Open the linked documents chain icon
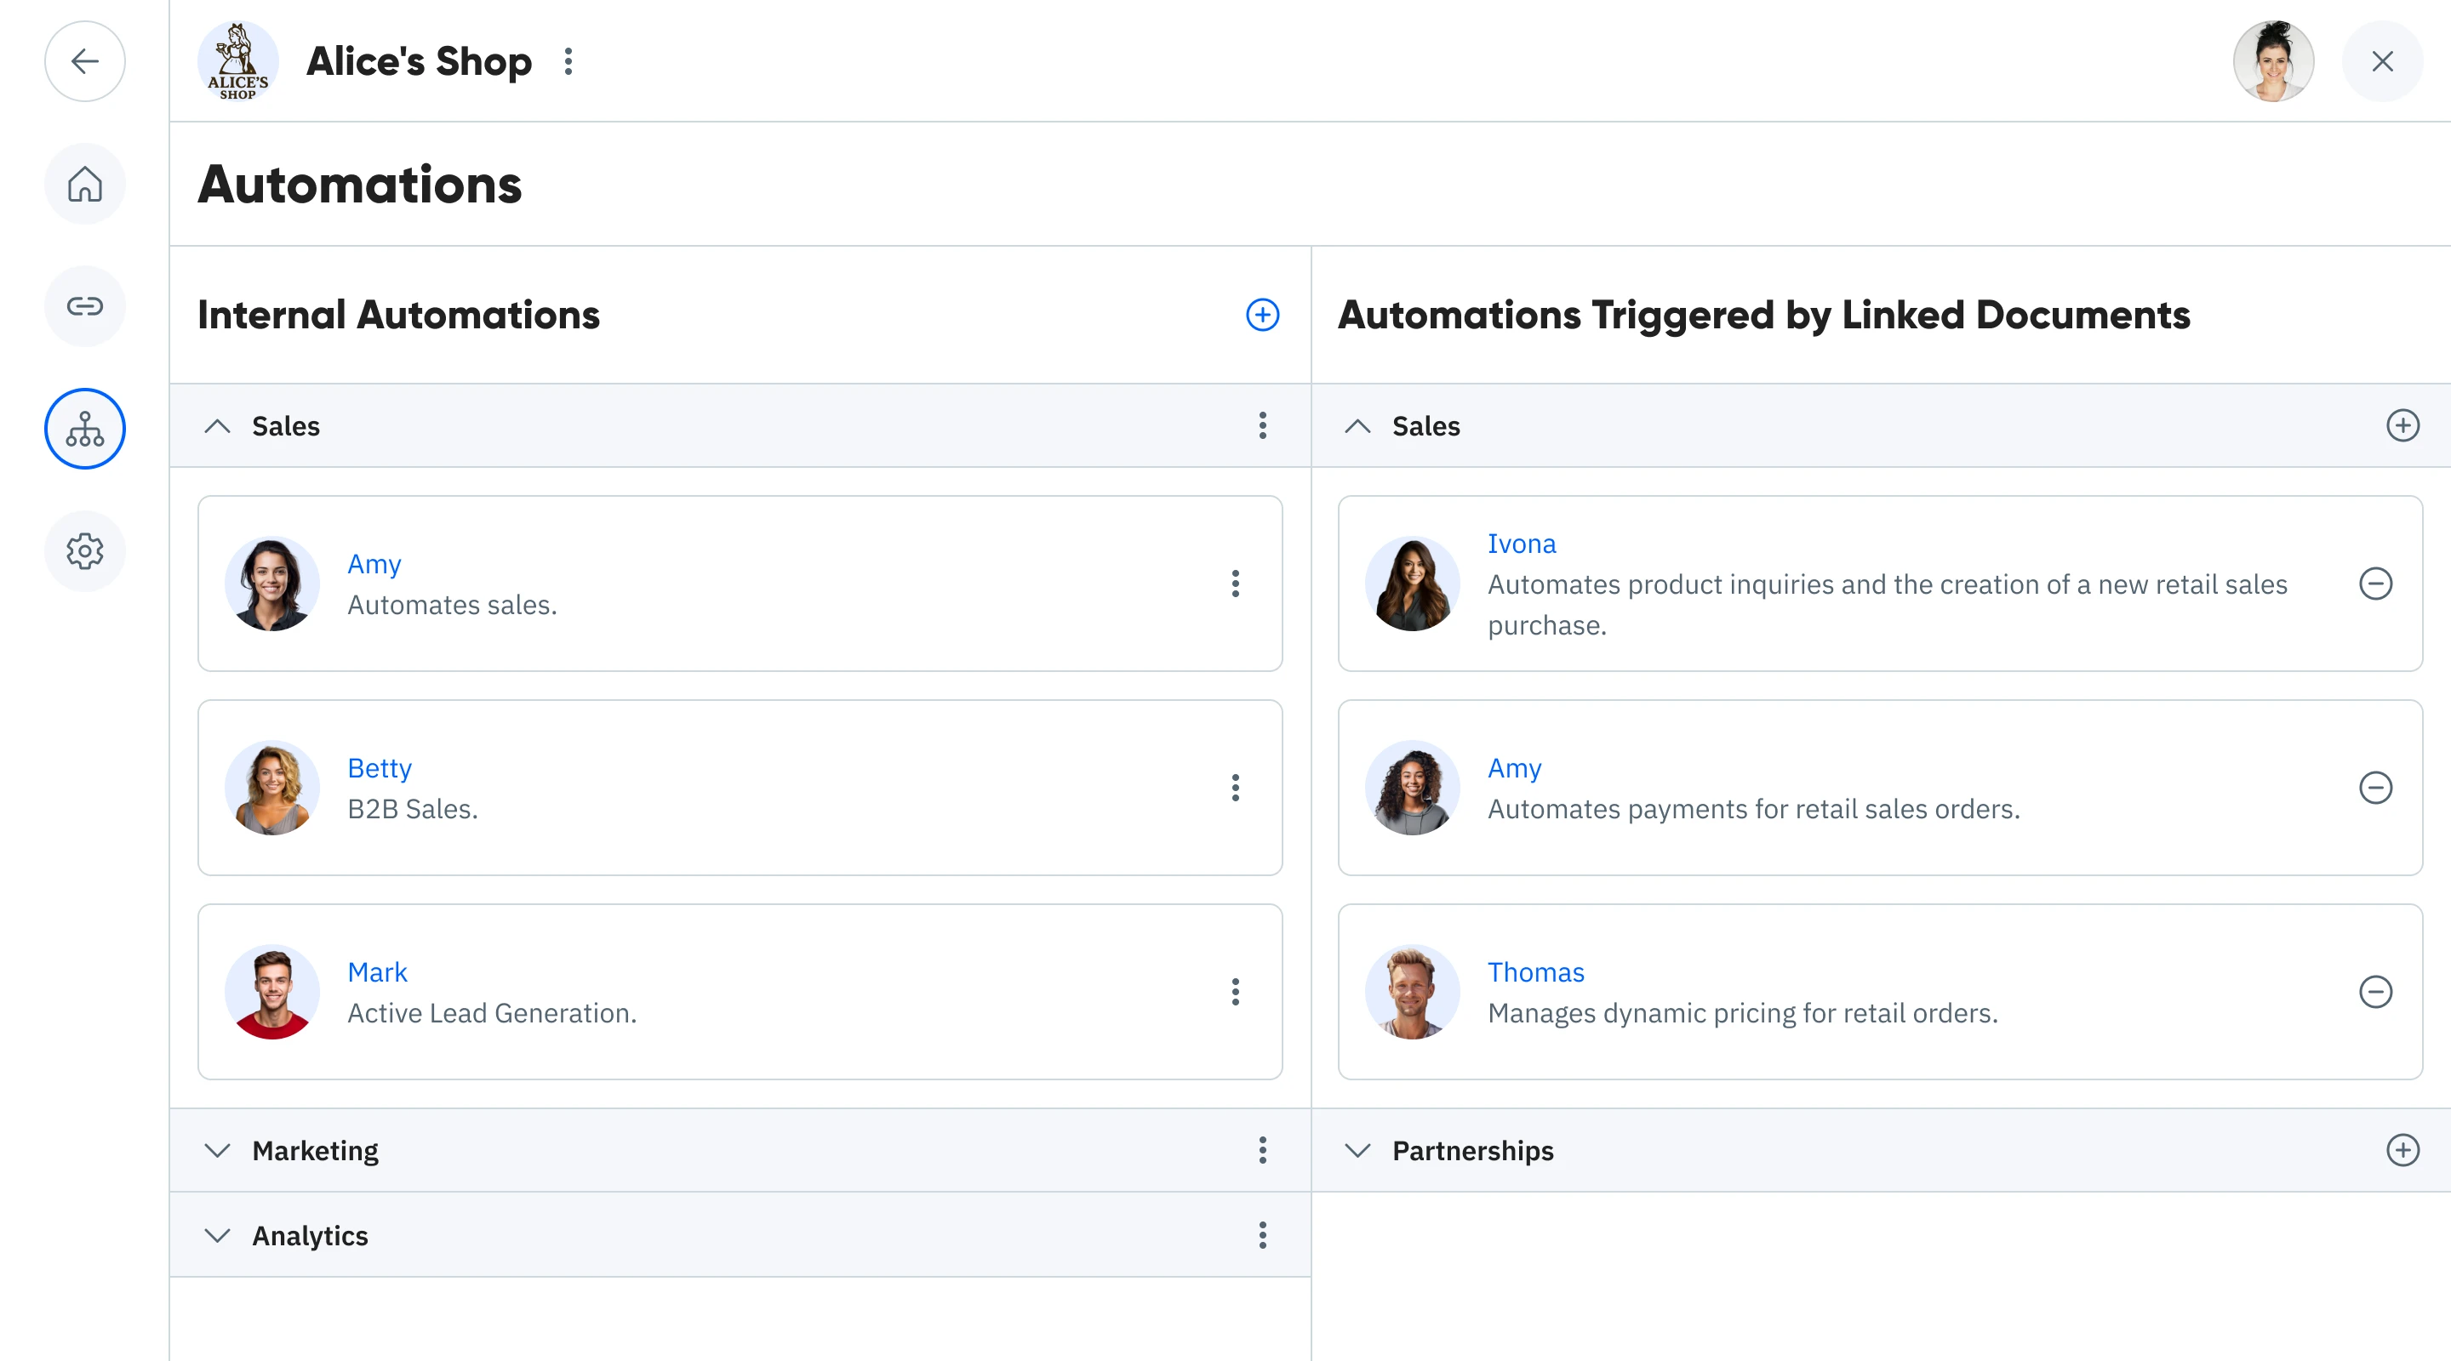This screenshot has width=2451, height=1361. click(85, 306)
